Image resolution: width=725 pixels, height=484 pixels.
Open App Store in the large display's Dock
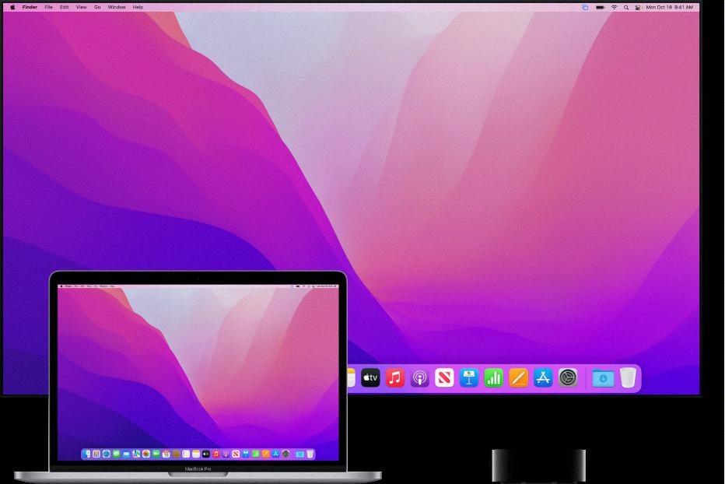click(x=543, y=378)
